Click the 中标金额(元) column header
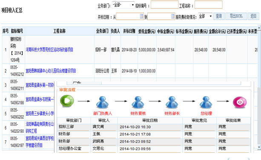Viewport: 261px width, 160px height. point(166,31)
